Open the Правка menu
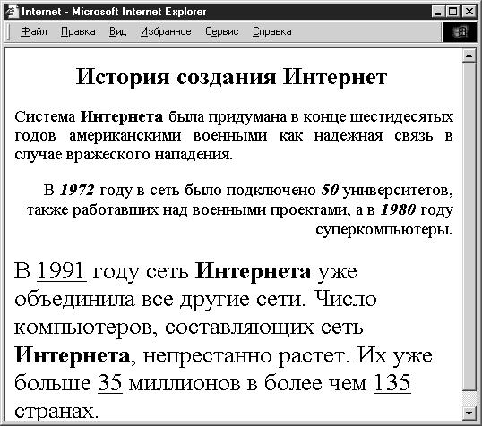The image size is (482, 426). click(x=78, y=31)
